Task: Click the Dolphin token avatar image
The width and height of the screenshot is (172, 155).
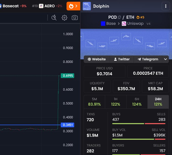Action: (x=87, y=6)
